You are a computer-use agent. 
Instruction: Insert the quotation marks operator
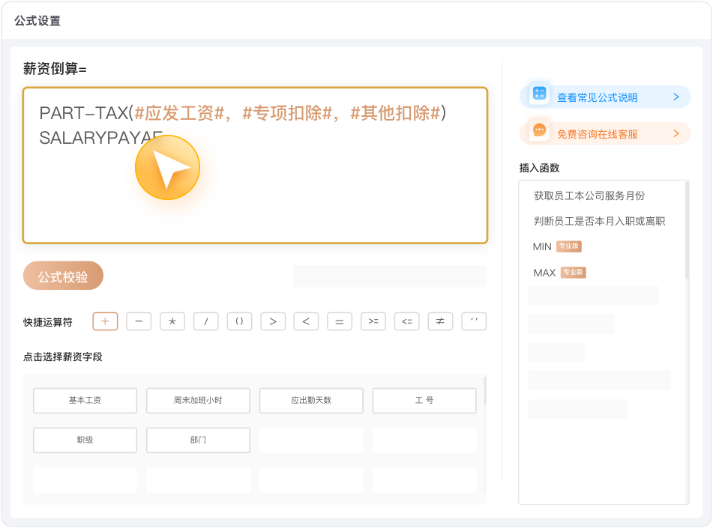[x=474, y=321]
